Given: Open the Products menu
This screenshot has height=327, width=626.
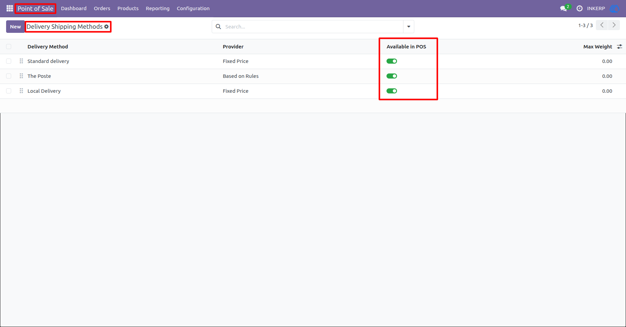Looking at the screenshot, I should click(128, 8).
